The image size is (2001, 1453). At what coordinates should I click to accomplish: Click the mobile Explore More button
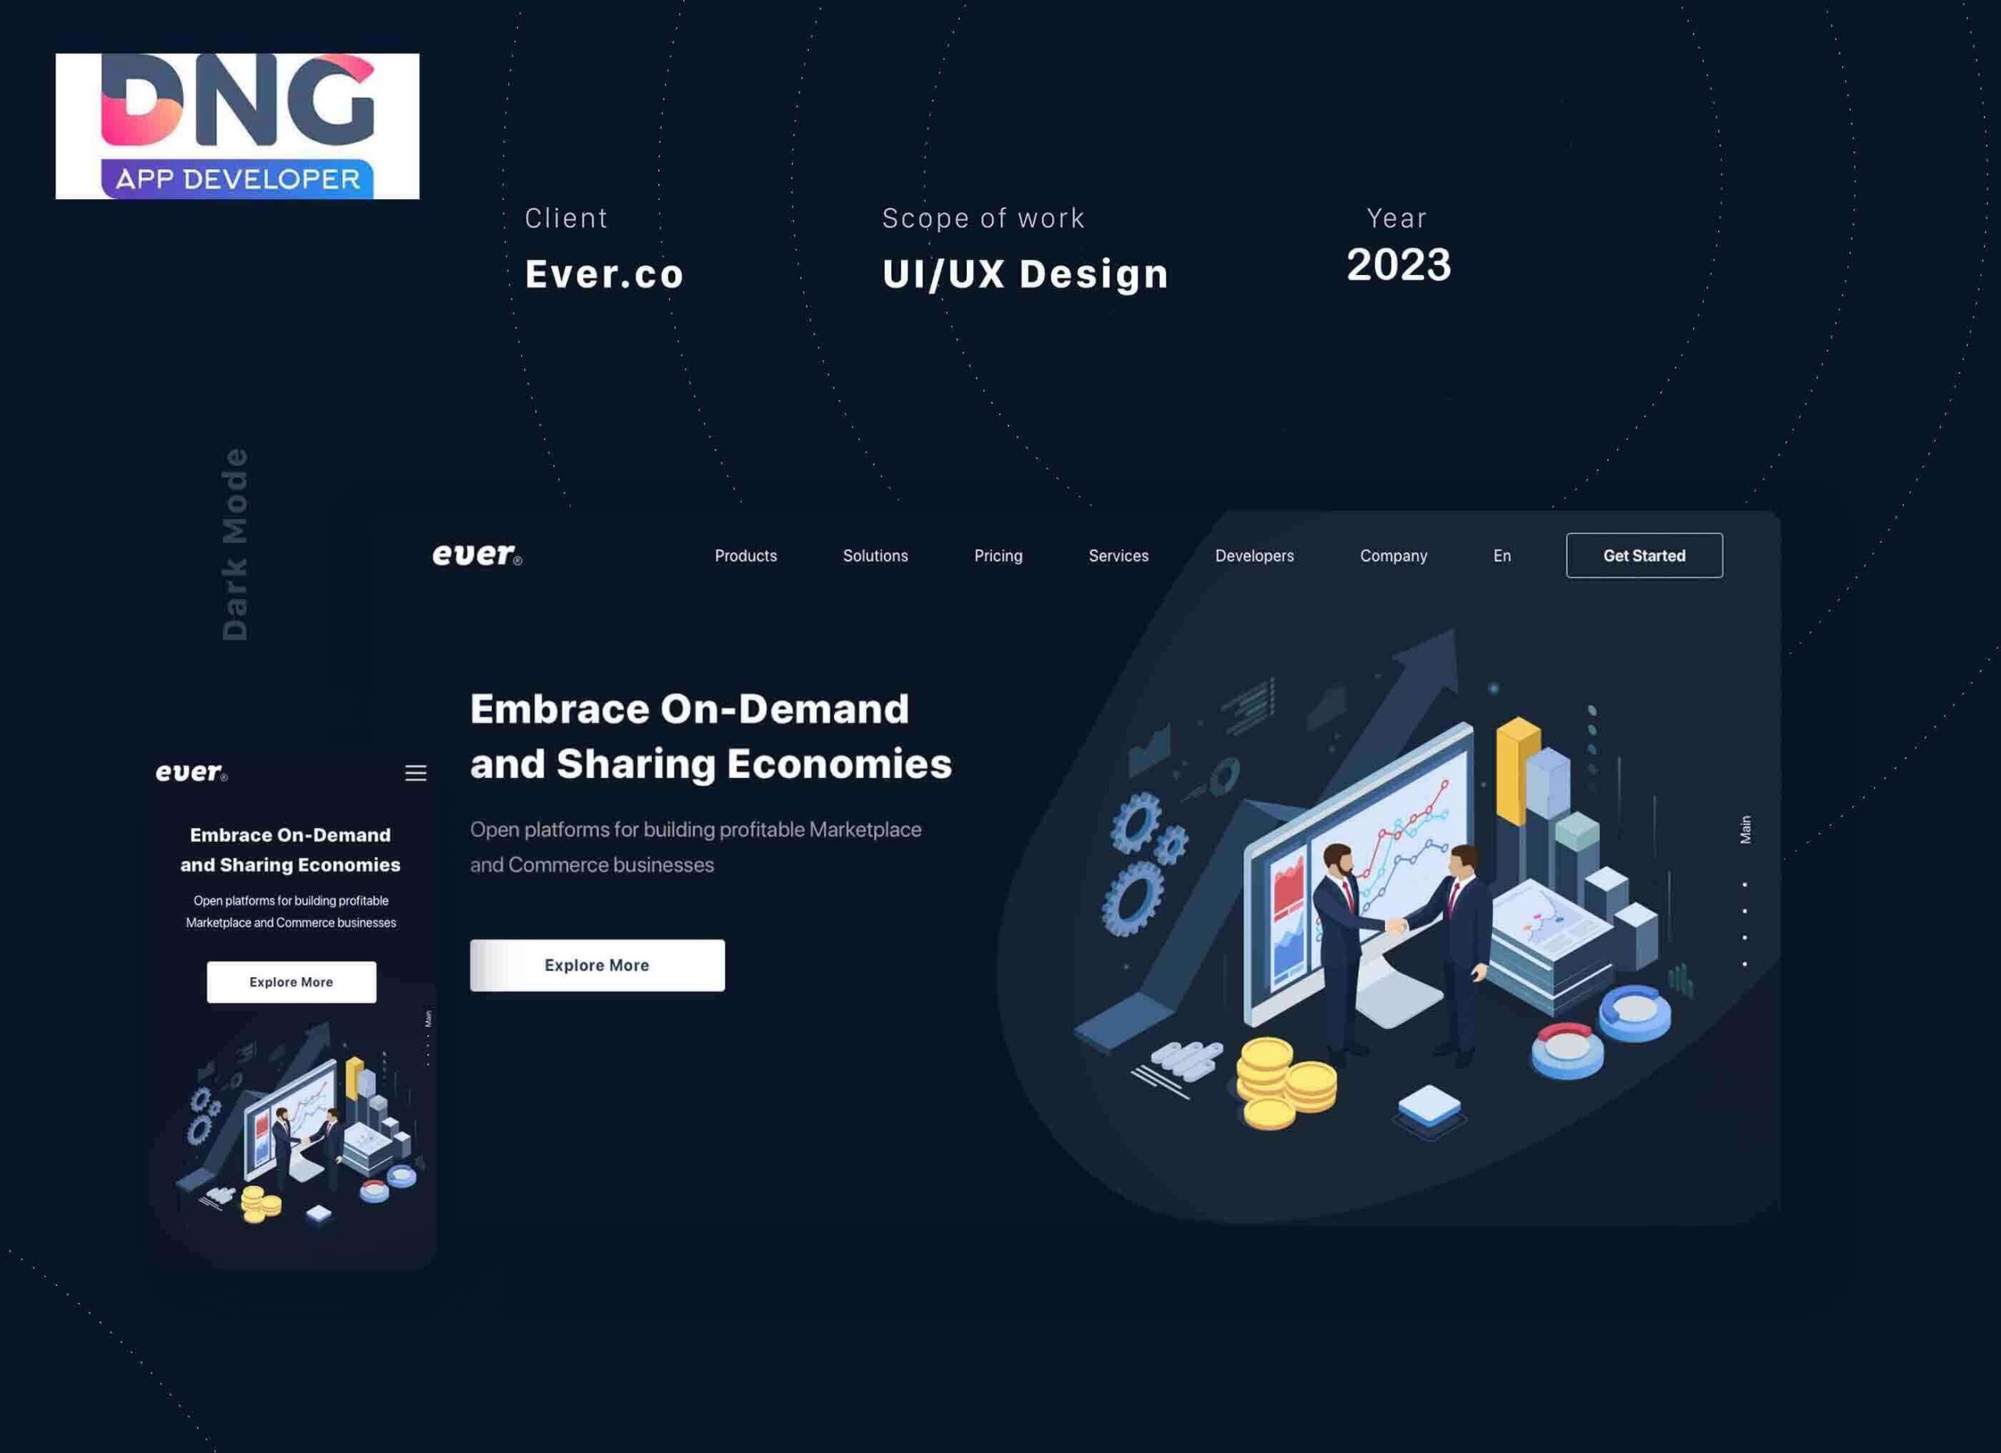(x=291, y=981)
